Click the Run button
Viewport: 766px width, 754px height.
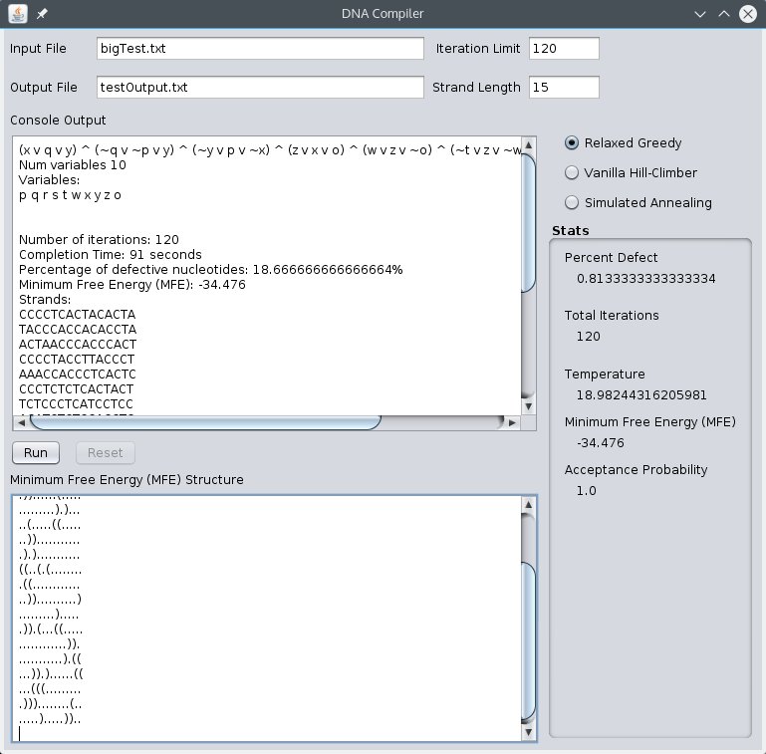pos(36,452)
